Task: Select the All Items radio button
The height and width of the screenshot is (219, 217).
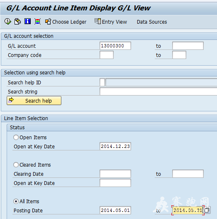Action: tap(16, 201)
